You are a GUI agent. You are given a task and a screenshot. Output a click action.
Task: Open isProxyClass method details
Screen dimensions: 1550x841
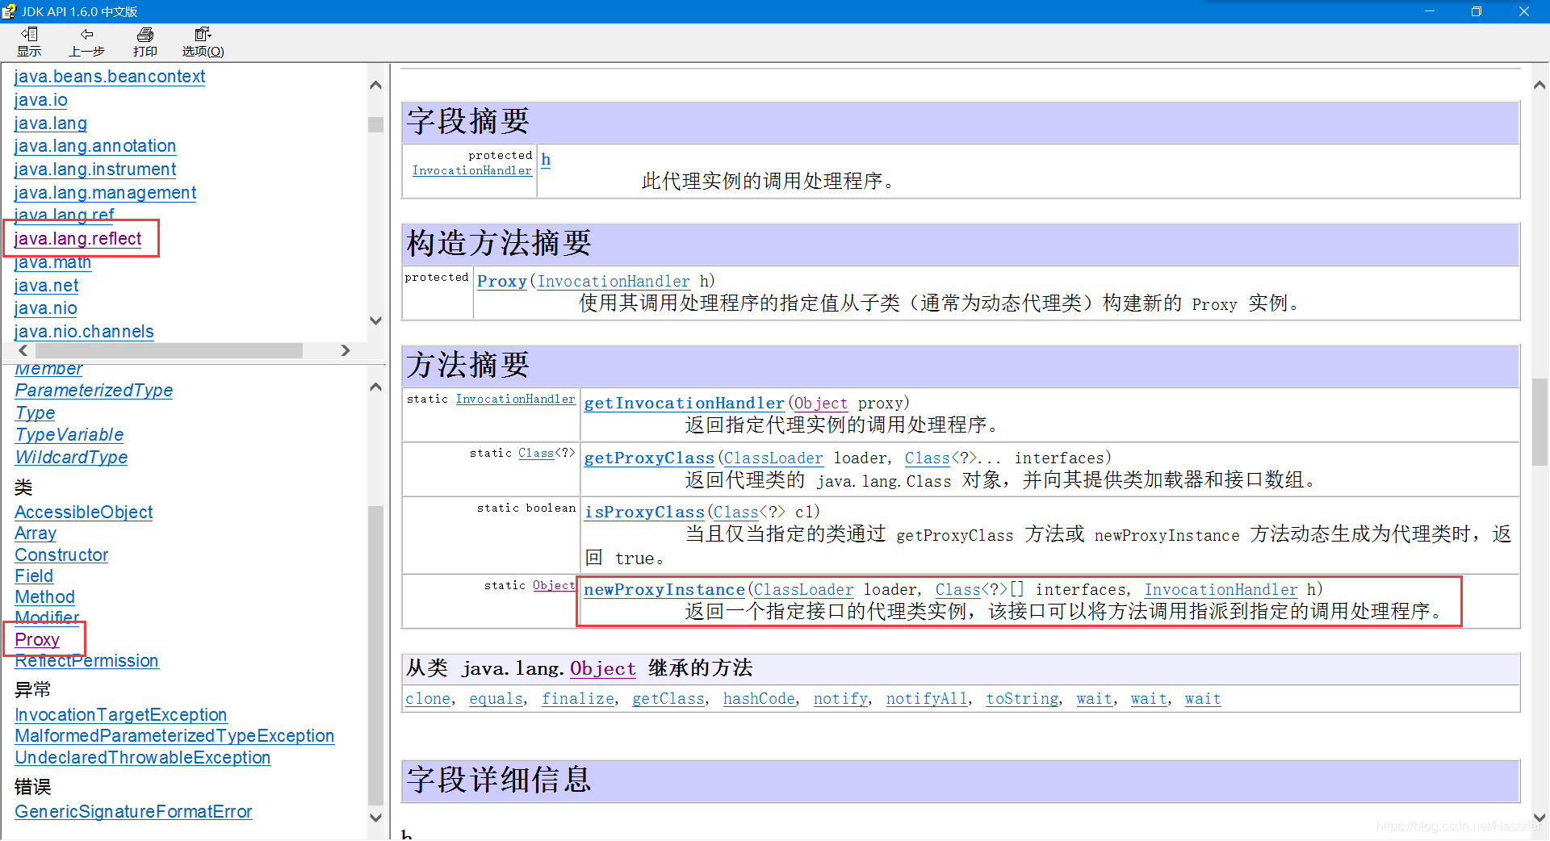coord(644,512)
